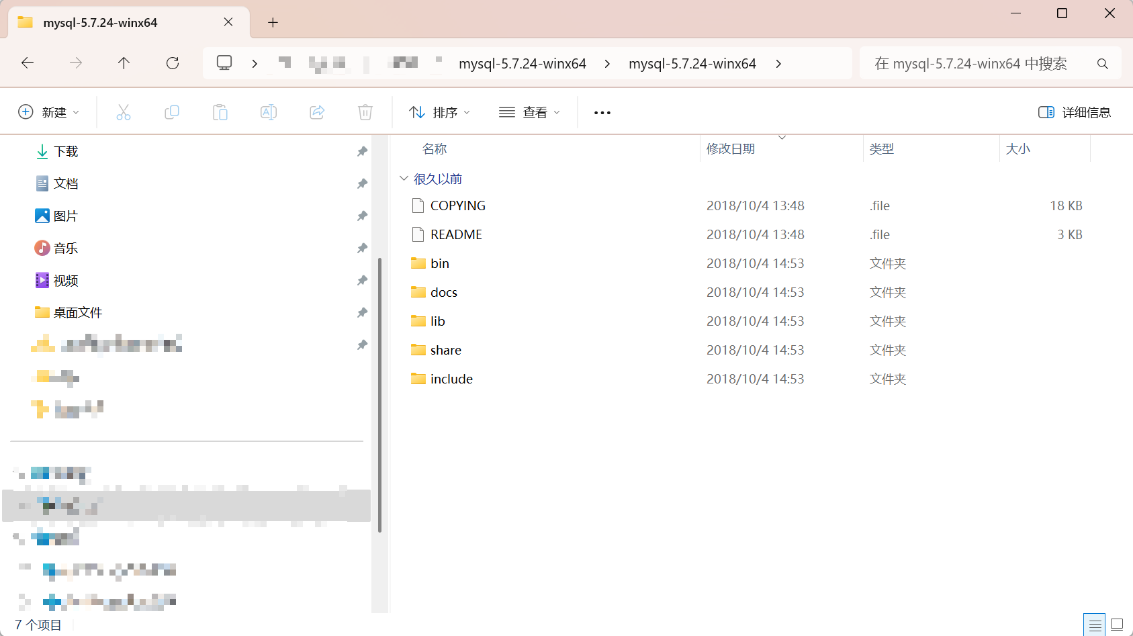
Task: Click the Share icon on the toolbar
Action: (x=317, y=112)
